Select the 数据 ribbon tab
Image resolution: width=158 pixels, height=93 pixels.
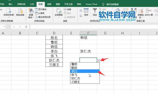[41, 4]
